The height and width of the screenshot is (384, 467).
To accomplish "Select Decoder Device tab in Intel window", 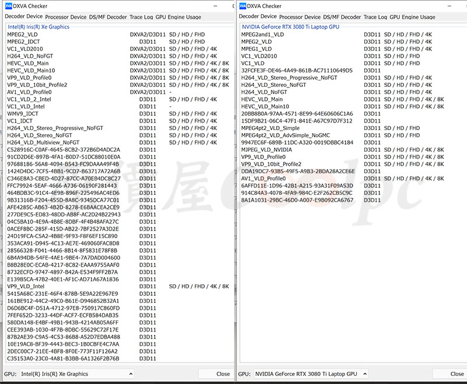I will [x=24, y=17].
